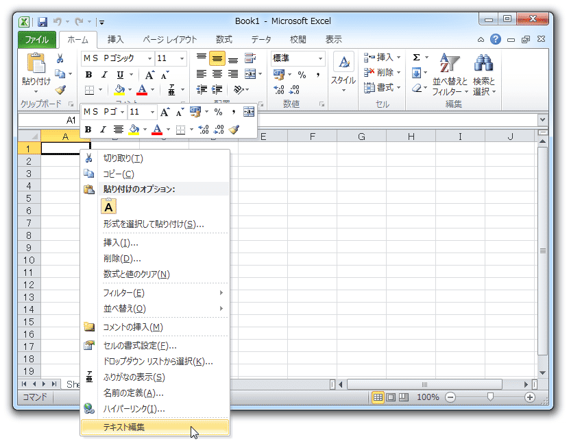
Task: Click the Fill down arrow icon in editing group
Action: 417,73
